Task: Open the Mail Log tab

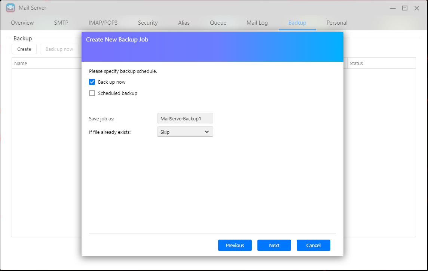Action: (257, 23)
